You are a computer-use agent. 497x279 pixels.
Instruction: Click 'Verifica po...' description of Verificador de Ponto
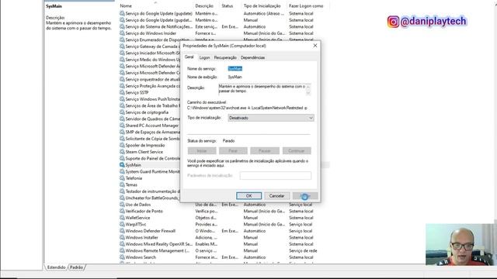point(207,211)
